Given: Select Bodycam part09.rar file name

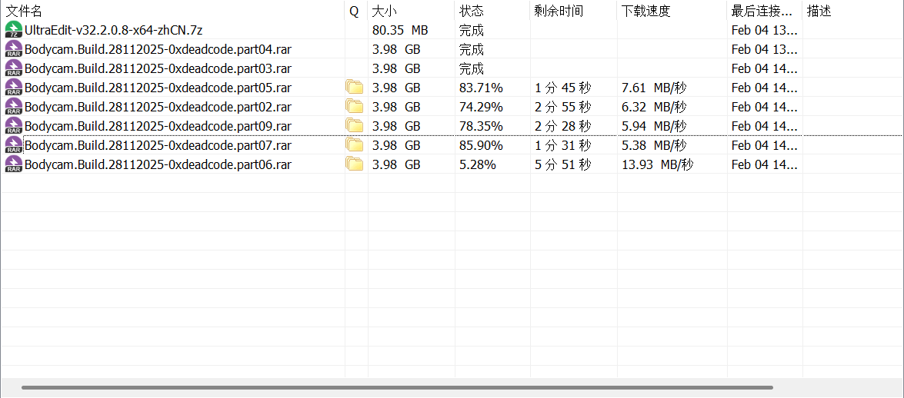Looking at the screenshot, I should tap(158, 126).
